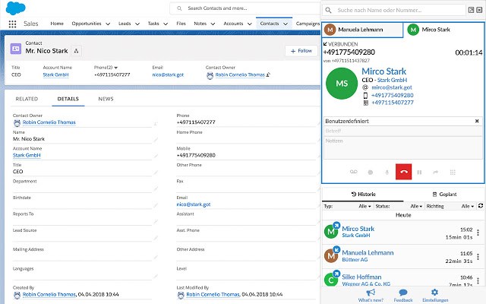
Task: Click the Mirco Stark name link in call panel
Action: pos(383,71)
